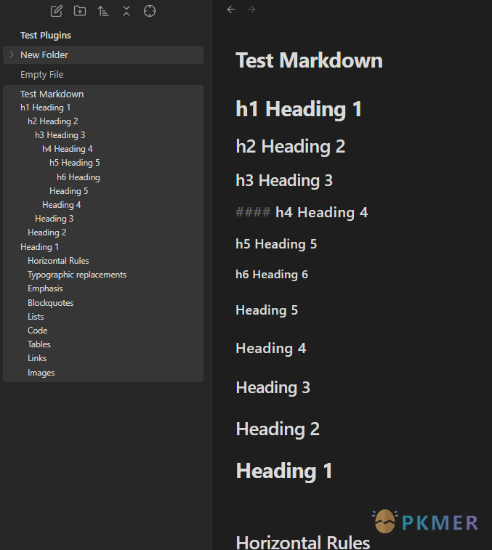Go to Horizontal Rules in outline
Screen dimensions: 492x550
pos(58,261)
